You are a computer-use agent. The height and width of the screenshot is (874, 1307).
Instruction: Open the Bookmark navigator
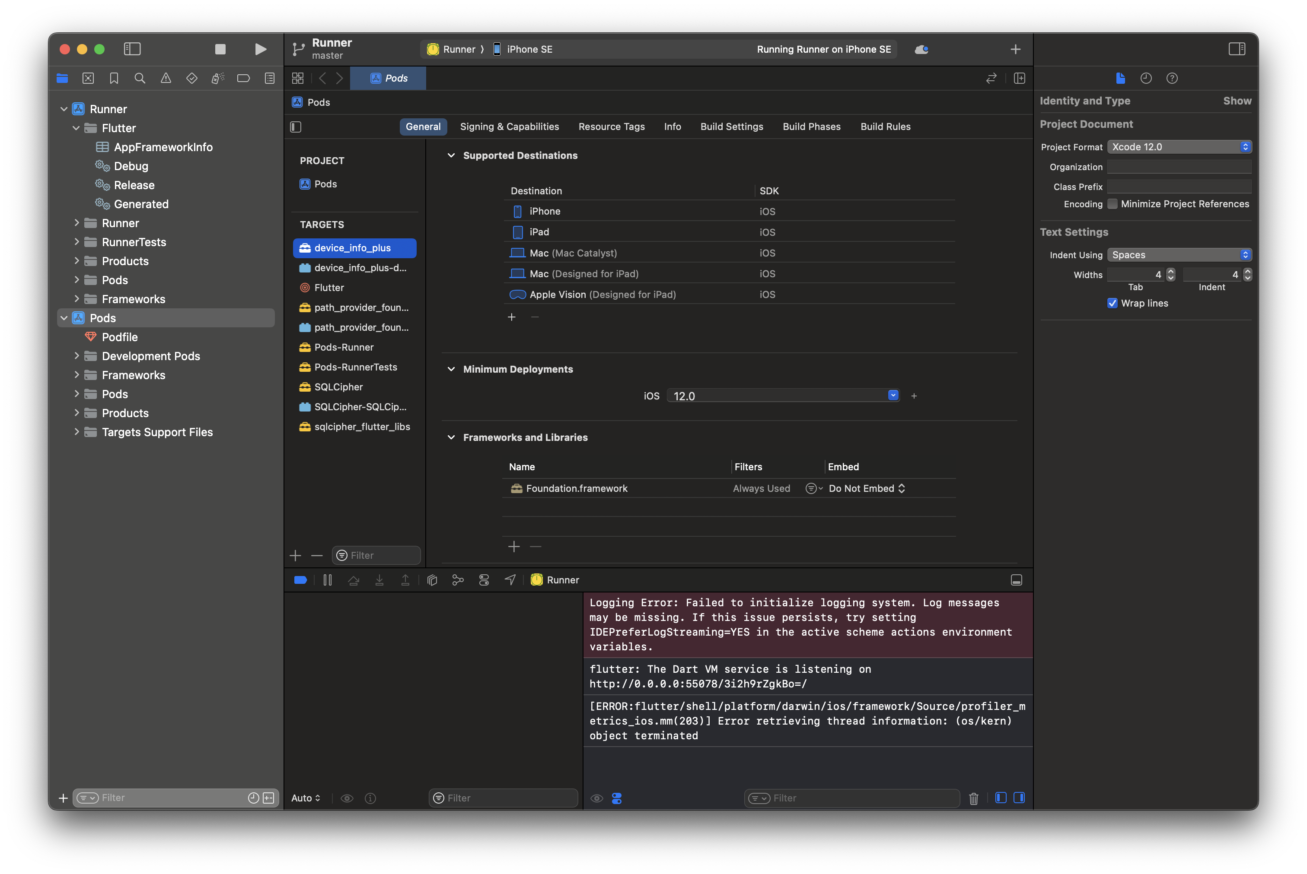115,79
